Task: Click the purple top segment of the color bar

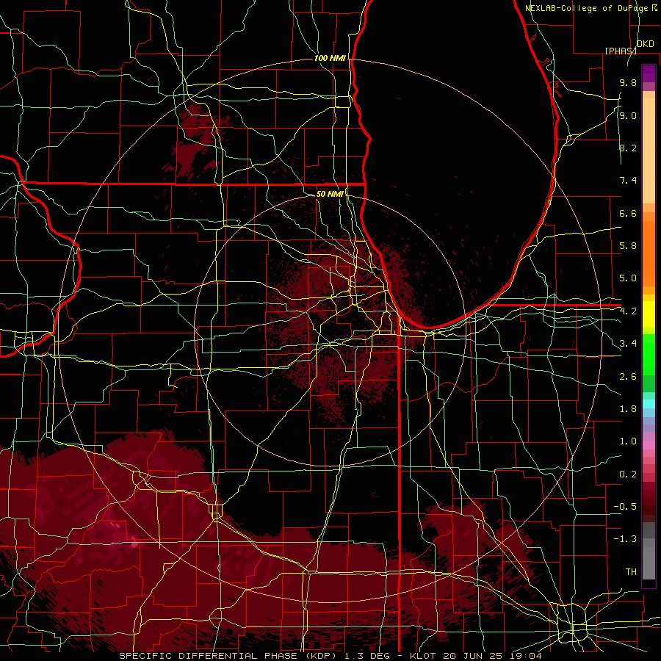Action: (649, 73)
